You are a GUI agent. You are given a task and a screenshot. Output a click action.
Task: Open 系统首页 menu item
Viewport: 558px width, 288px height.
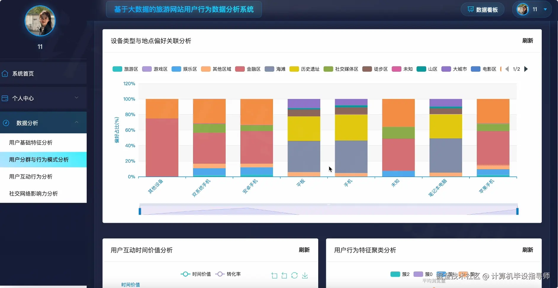coord(43,73)
